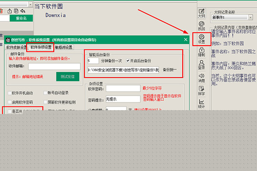This screenshot has width=257, height=171.
Task: Click the 软件密码 input field
Action: (x=123, y=88)
